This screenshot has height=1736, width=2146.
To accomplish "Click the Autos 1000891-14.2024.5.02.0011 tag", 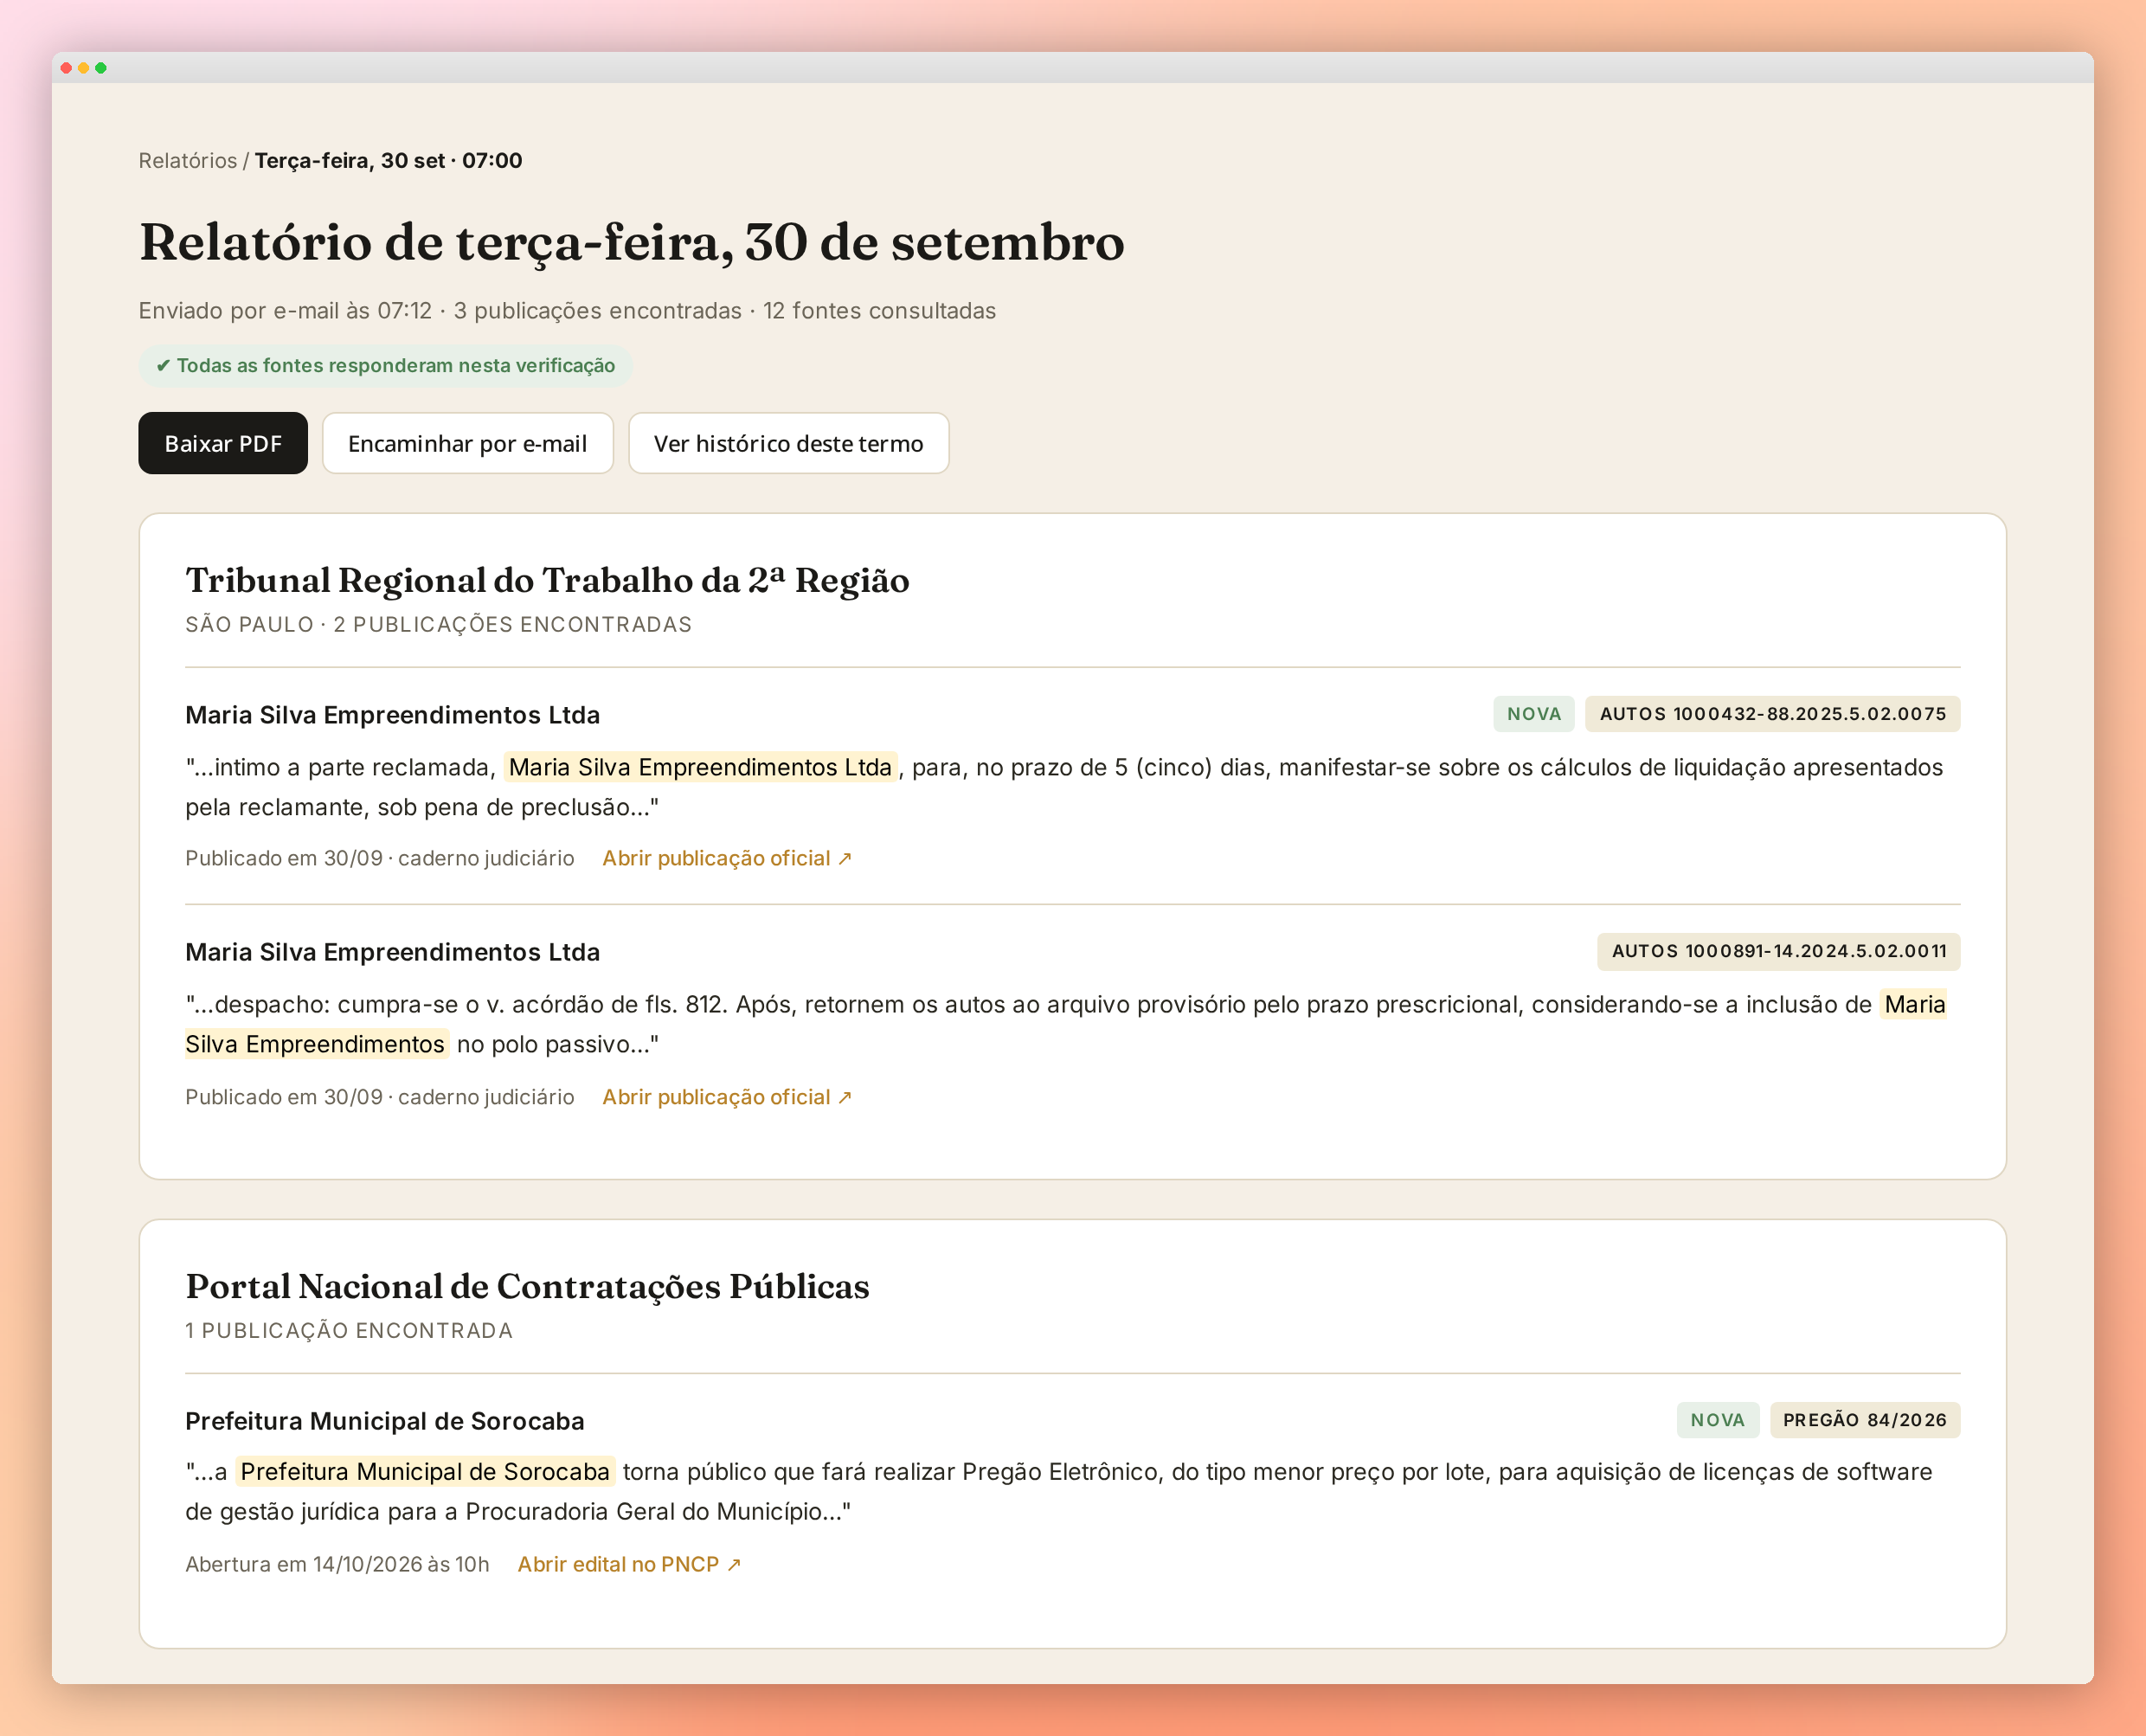I will click(x=1778, y=951).
